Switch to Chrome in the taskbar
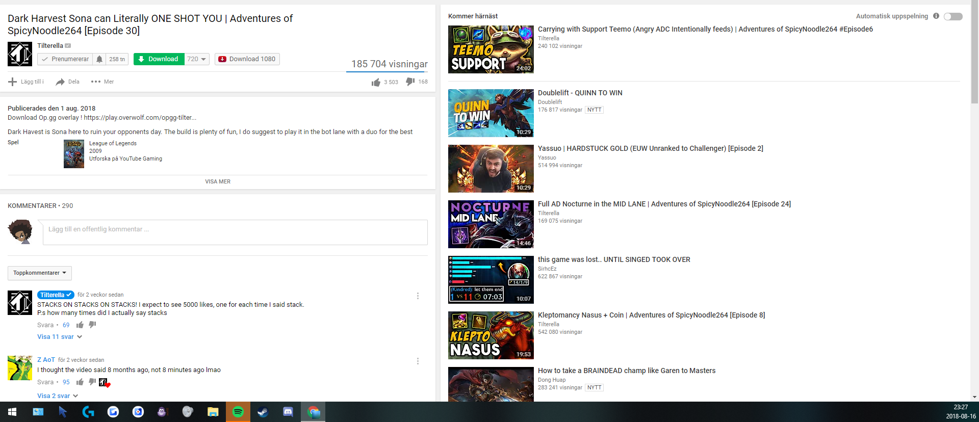 (313, 412)
